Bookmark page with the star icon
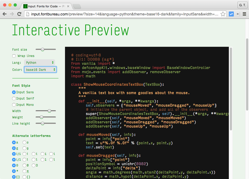The image size is (249, 179). point(223,14)
